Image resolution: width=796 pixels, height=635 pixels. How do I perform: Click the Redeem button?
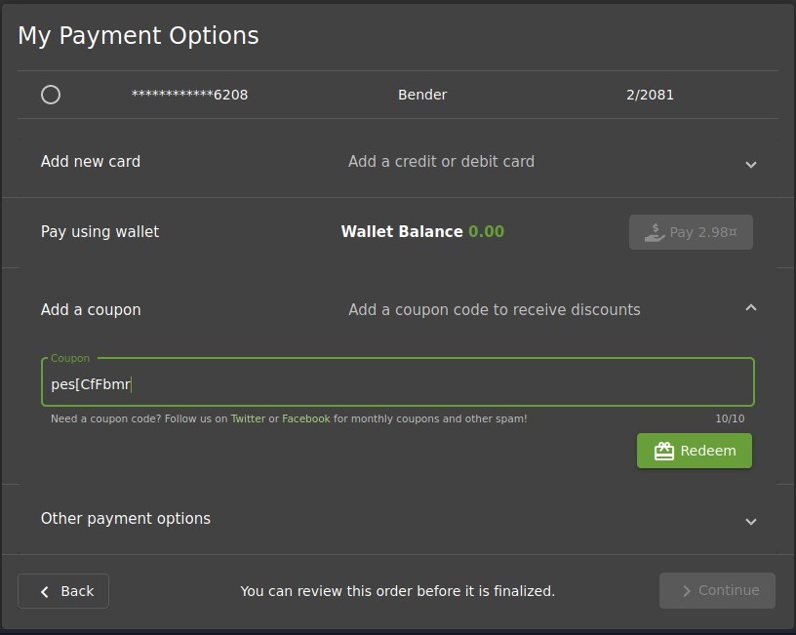click(694, 451)
